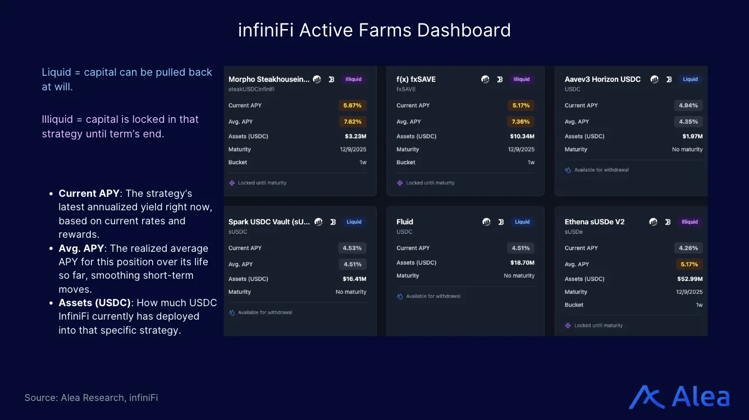Toggle the Liquid badge on Fluid card
Image resolution: width=749 pixels, height=420 pixels.
[522, 221]
